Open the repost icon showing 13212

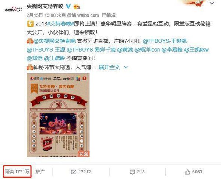[x=73, y=172]
